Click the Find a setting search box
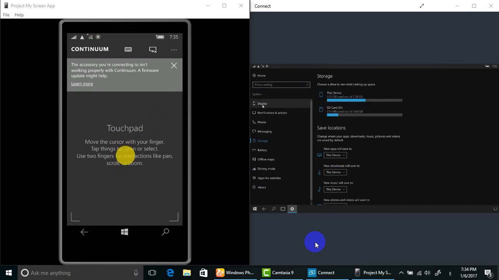The width and height of the screenshot is (499, 280). 281,84
